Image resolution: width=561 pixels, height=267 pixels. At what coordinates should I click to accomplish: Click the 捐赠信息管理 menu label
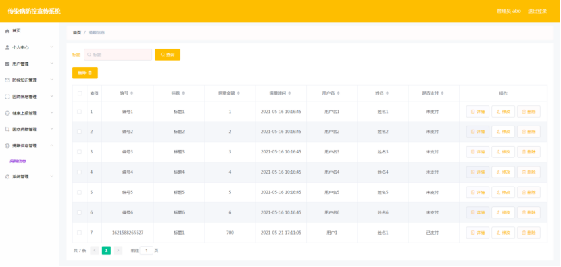tap(25, 146)
